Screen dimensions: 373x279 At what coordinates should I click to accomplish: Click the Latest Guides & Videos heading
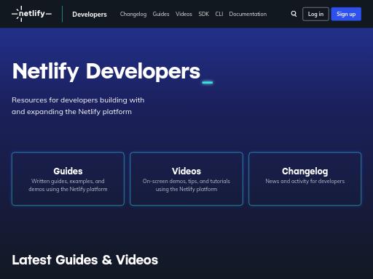[85, 260]
